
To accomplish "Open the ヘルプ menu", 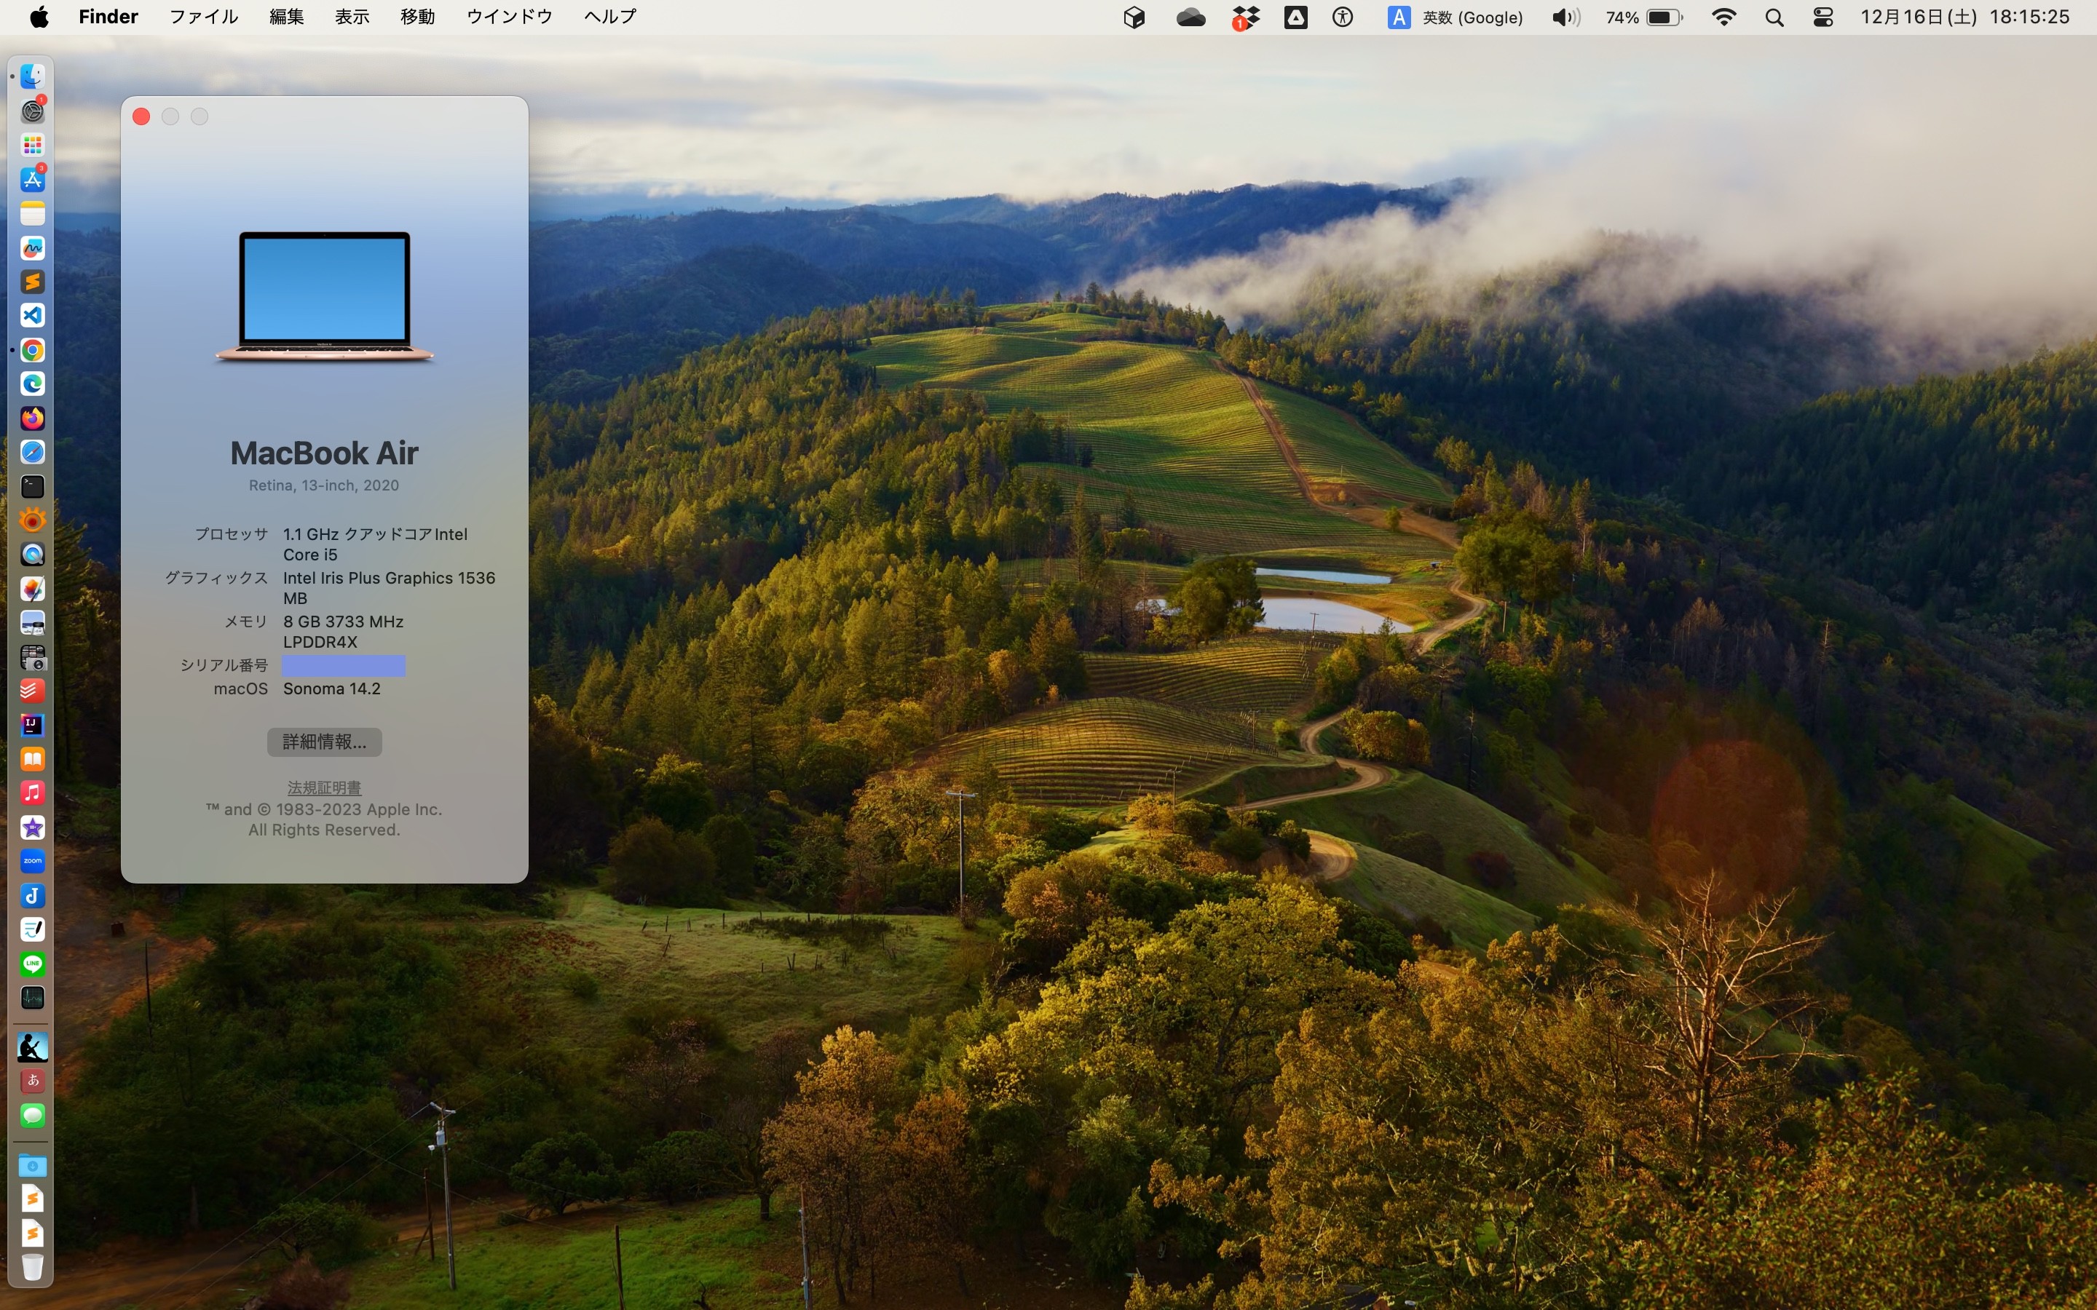I will (610, 17).
